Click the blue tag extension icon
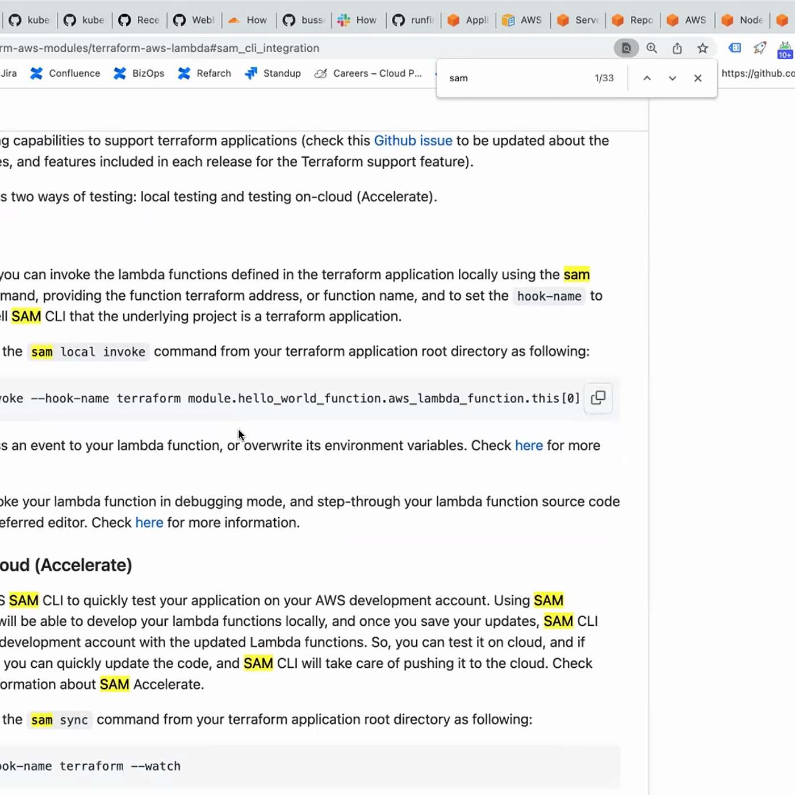Screen dimensions: 795x795 tap(735, 48)
